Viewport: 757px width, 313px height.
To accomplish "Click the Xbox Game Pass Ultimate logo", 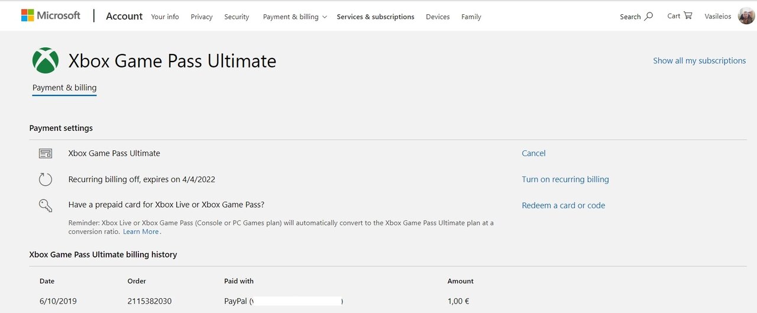I will point(46,60).
